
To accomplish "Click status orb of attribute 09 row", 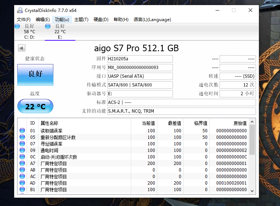I will point(22,150).
